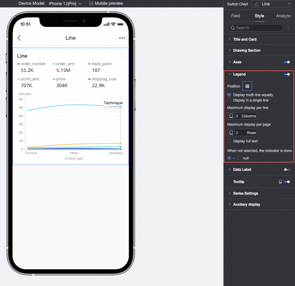
Task: Select Display multi-line equally option
Action: 229,95
